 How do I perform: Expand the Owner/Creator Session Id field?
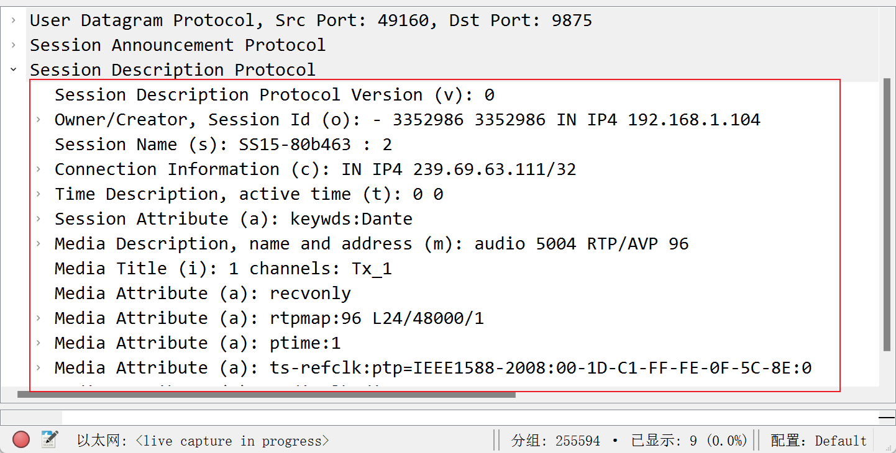coord(39,120)
